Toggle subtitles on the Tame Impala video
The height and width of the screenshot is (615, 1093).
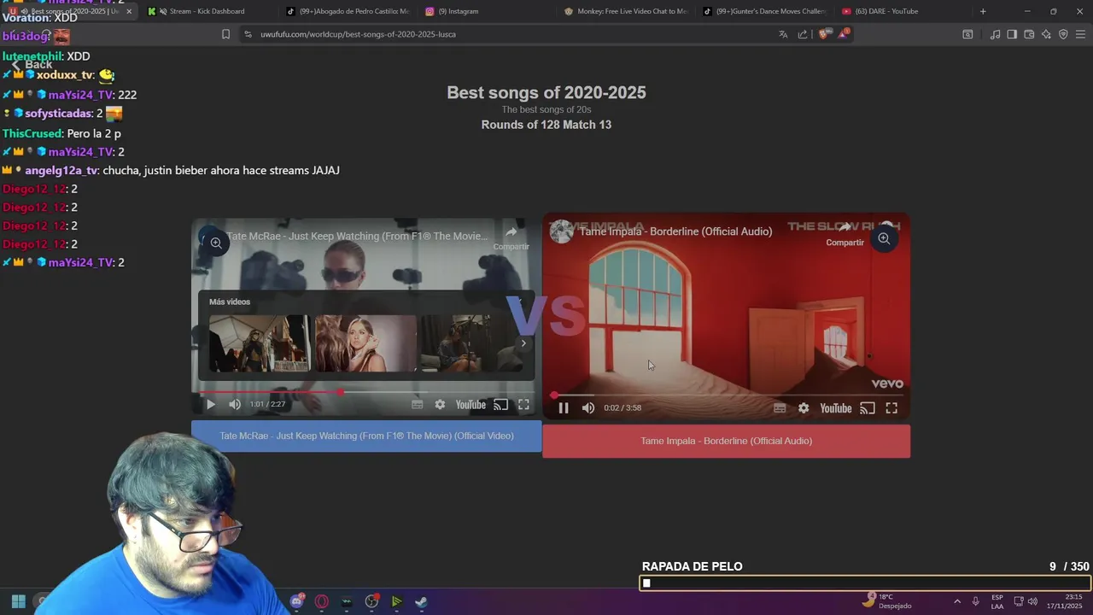click(x=780, y=408)
